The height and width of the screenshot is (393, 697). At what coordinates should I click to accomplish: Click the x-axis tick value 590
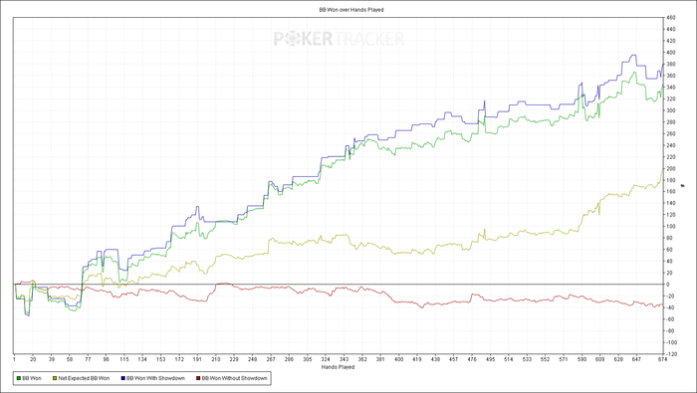pyautogui.click(x=581, y=360)
